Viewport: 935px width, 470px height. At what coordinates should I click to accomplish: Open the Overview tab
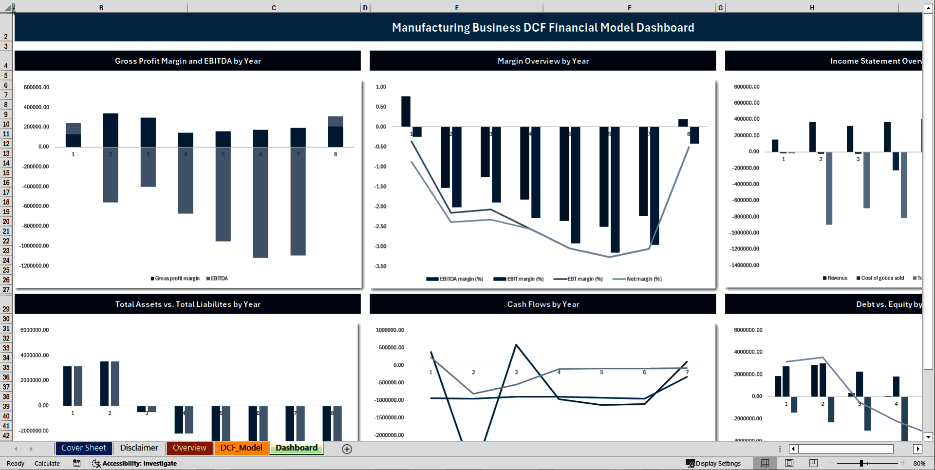[x=189, y=448]
